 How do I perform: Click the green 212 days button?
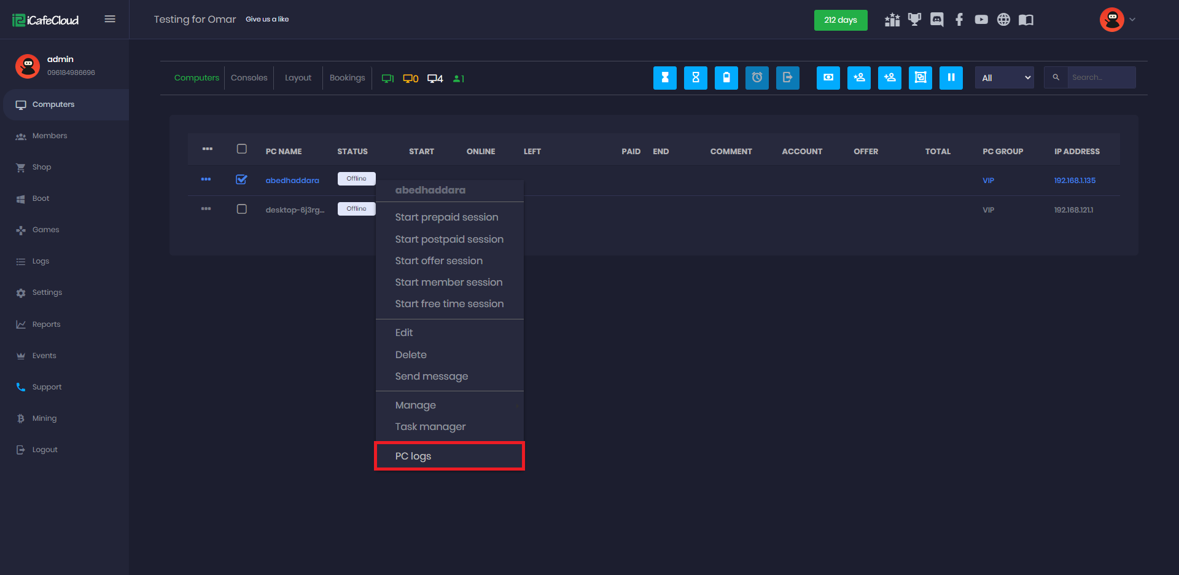(840, 20)
